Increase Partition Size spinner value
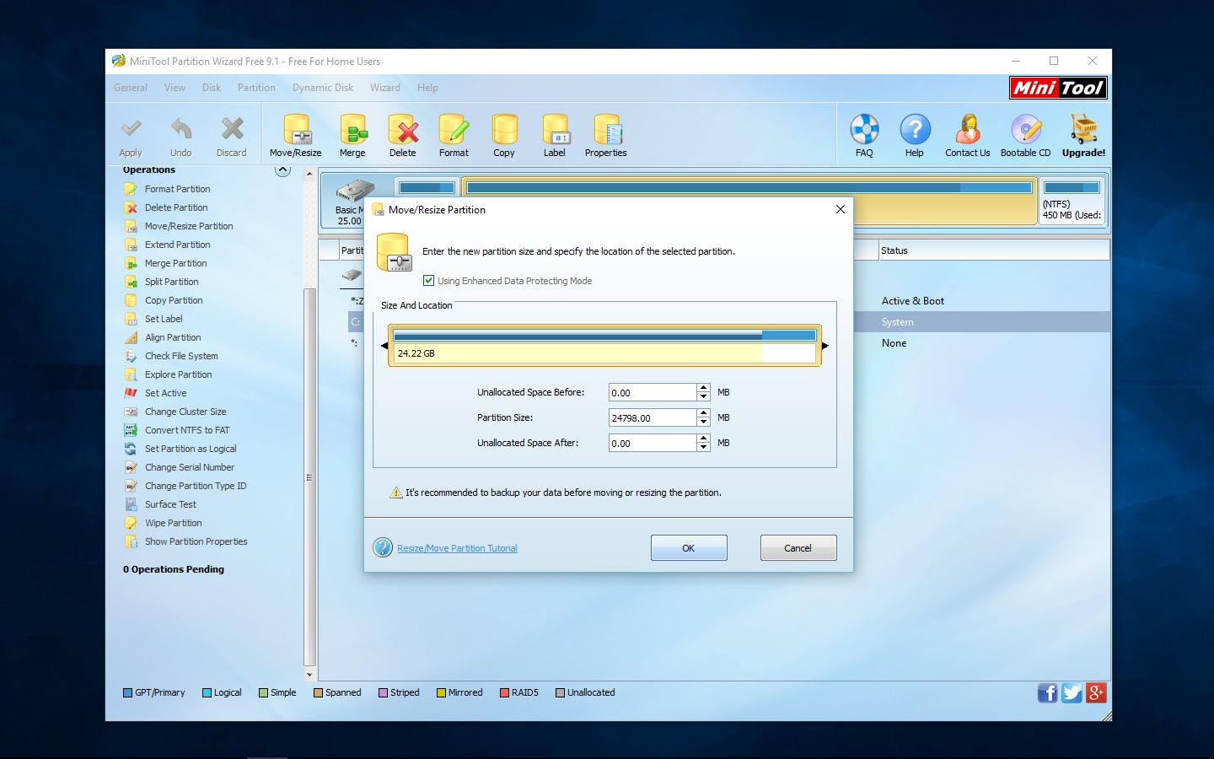Screen dimensions: 1214x759 point(703,413)
